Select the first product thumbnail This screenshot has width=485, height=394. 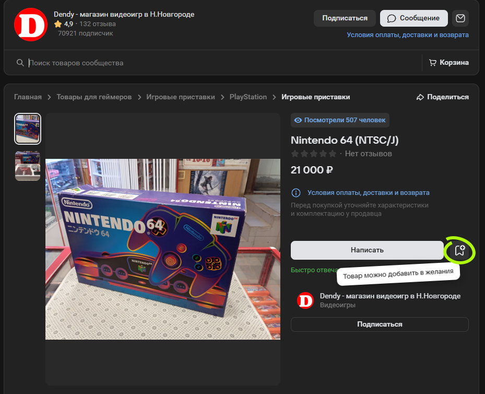click(28, 129)
